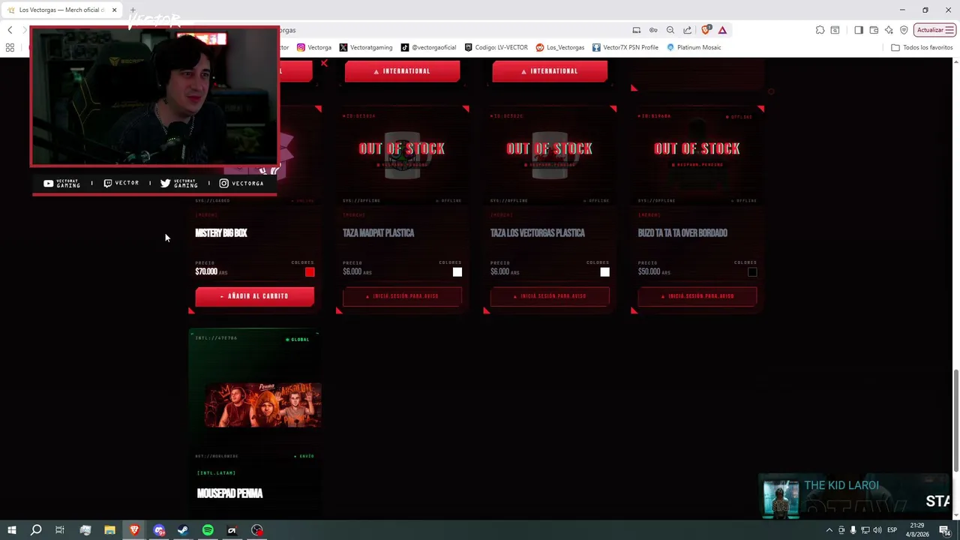Expand the system tray hidden icons
Screen dimensions: 960x540
tap(829, 530)
